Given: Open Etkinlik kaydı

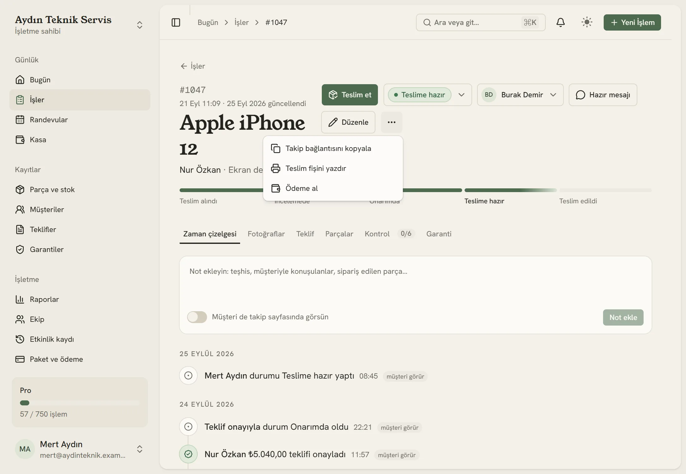Looking at the screenshot, I should point(80,339).
